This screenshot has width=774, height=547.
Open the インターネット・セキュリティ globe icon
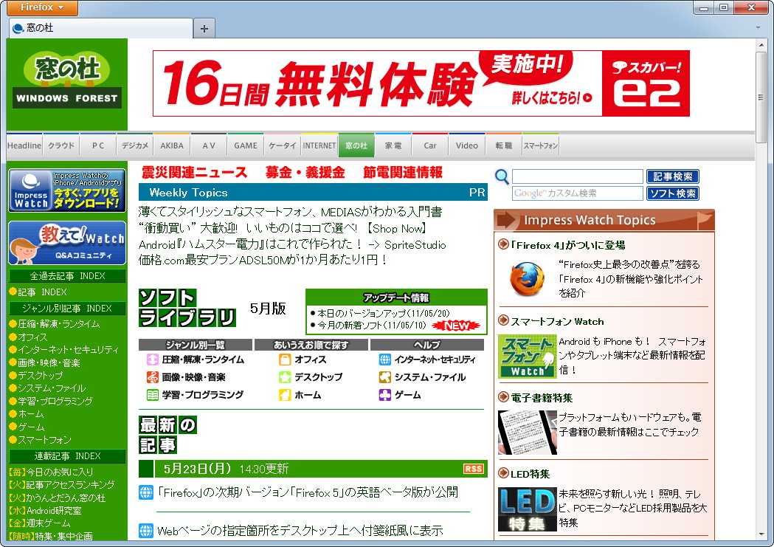tap(384, 359)
